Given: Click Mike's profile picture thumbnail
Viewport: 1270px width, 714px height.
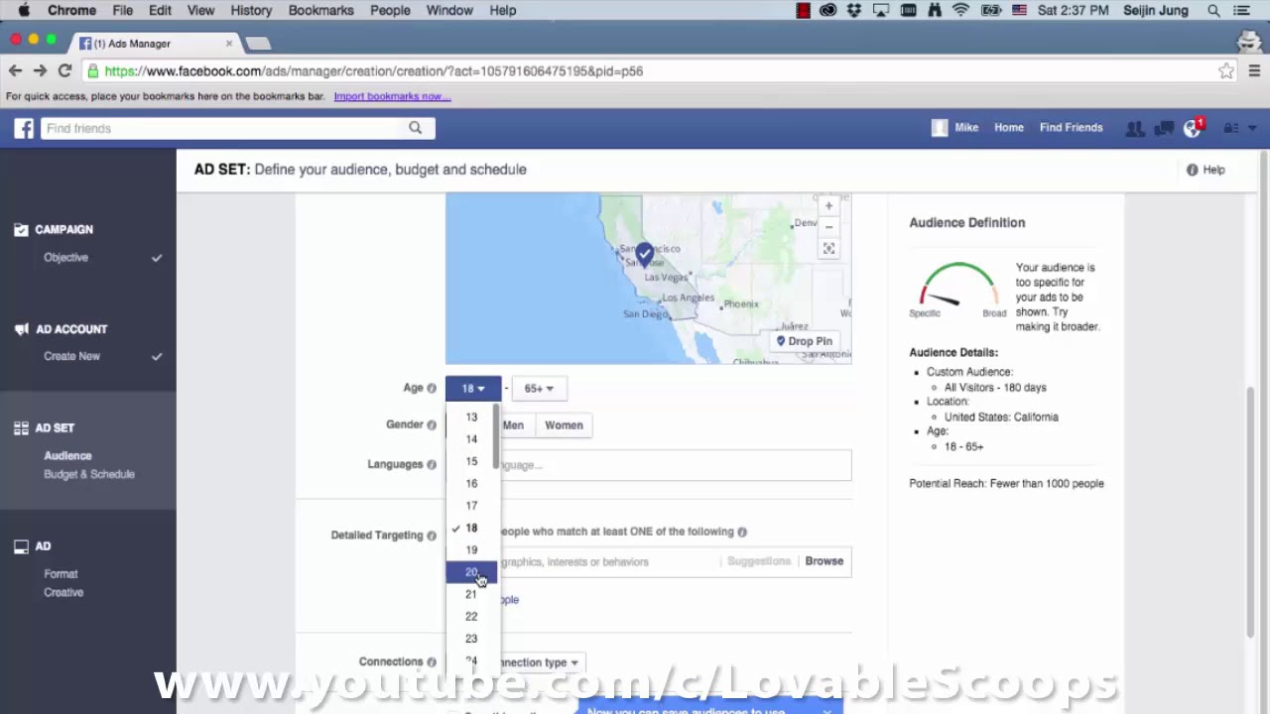Looking at the screenshot, I should coord(940,128).
